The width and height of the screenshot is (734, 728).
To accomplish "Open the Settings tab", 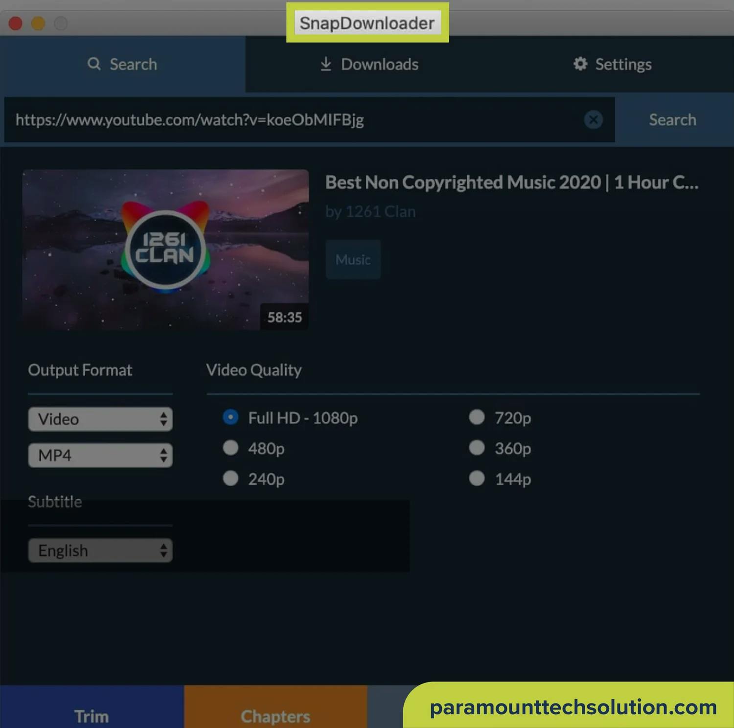I will click(613, 64).
